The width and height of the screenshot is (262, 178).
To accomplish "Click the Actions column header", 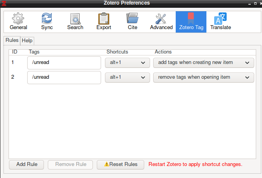I will [x=163, y=52].
